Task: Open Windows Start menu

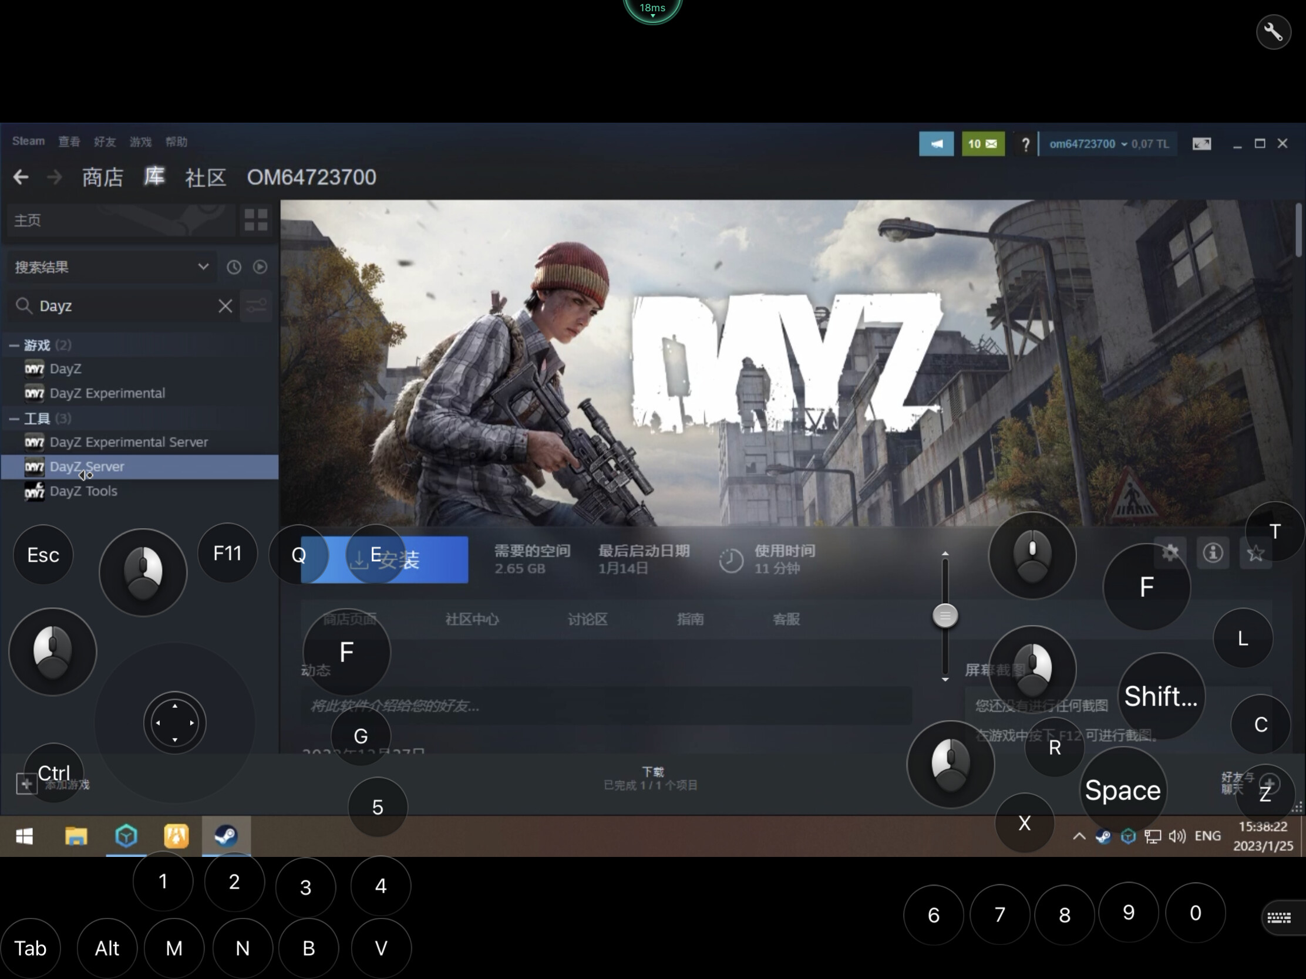Action: pos(24,836)
